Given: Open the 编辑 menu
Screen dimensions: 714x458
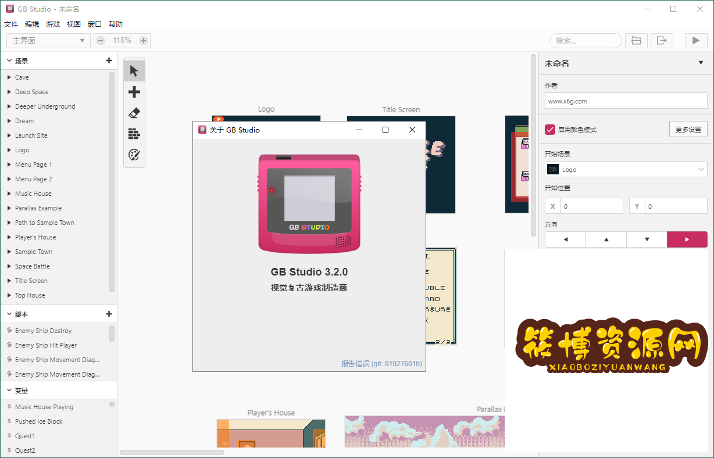Looking at the screenshot, I should pyautogui.click(x=32, y=24).
